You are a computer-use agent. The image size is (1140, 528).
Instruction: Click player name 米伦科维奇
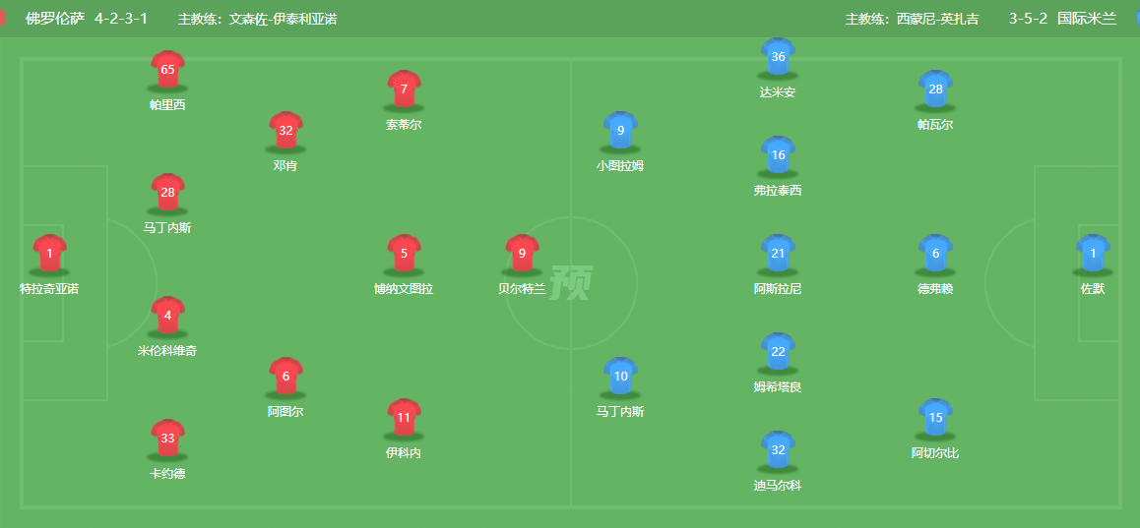[x=167, y=351]
